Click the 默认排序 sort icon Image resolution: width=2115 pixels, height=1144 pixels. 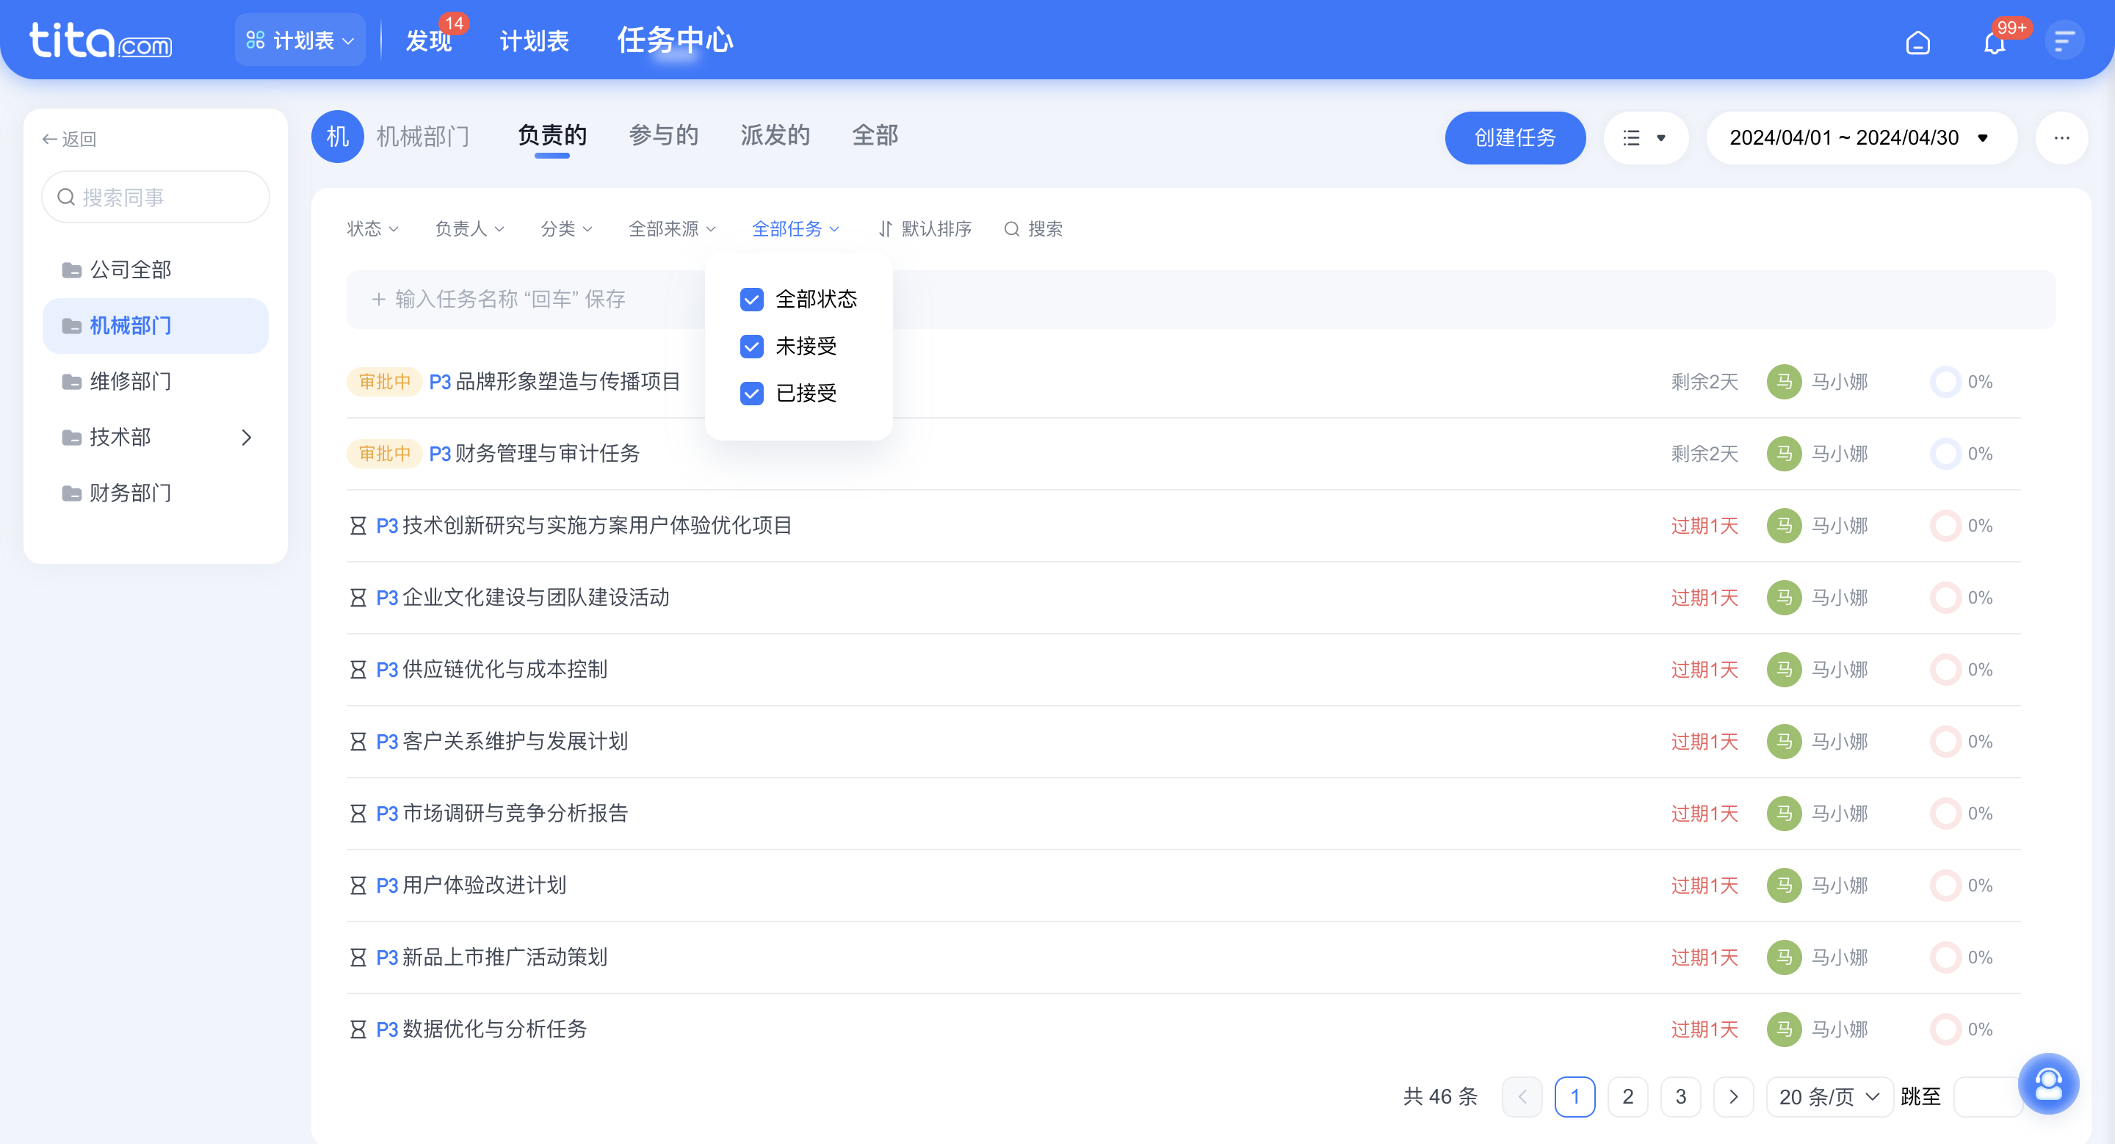pos(885,229)
